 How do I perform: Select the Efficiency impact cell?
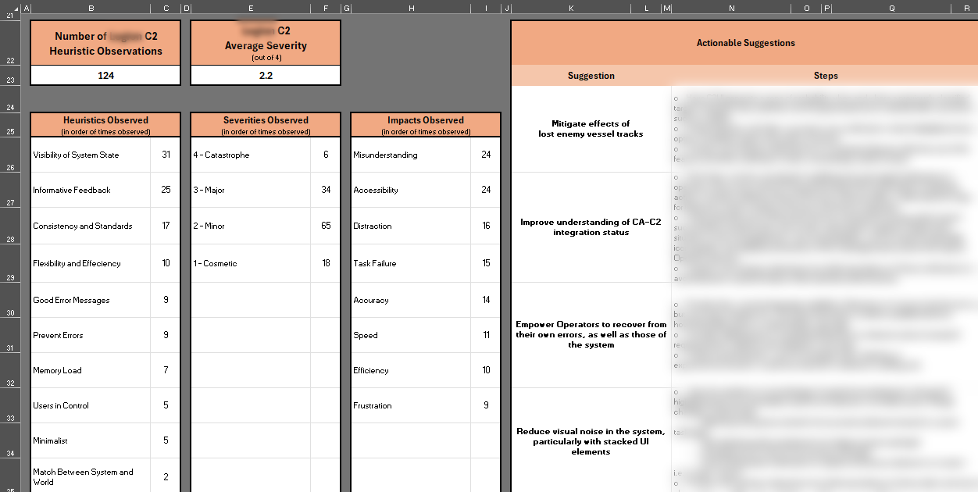coord(411,370)
